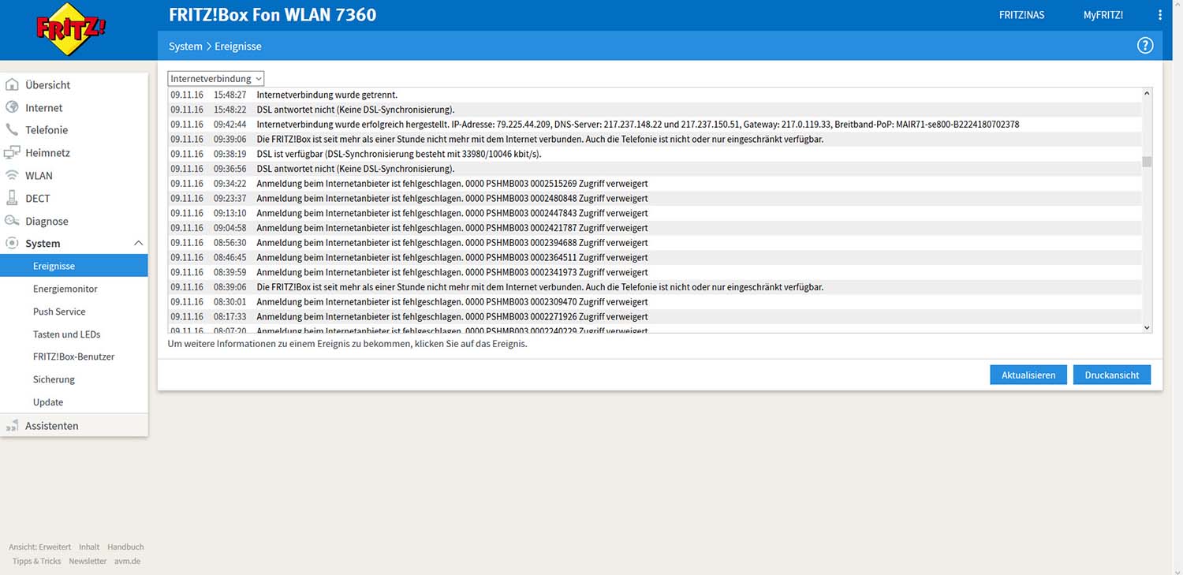Open the three-dot menu in header
Image resolution: width=1183 pixels, height=575 pixels.
(1159, 15)
